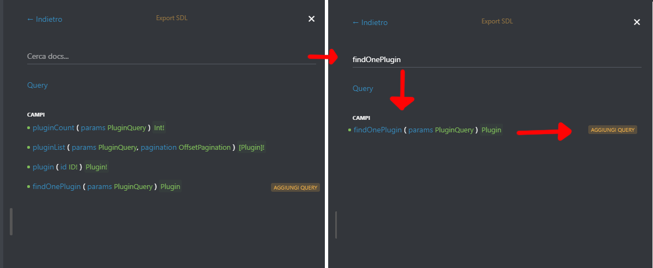Image resolution: width=653 pixels, height=268 pixels.
Task: Click Export SDL in left panel
Action: coord(172,18)
